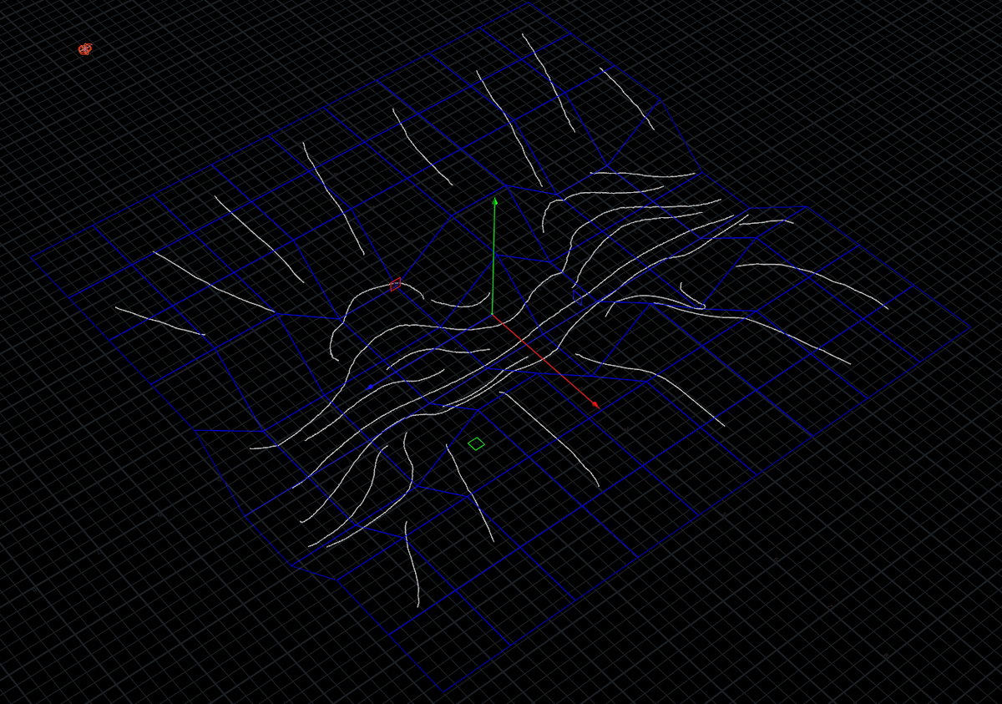1002x704 pixels.
Task: Select the red square marker on the mesh
Action: coord(396,285)
